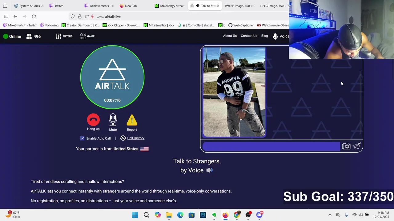Focus the chat message input field
This screenshot has width=394, height=221.
click(271, 146)
